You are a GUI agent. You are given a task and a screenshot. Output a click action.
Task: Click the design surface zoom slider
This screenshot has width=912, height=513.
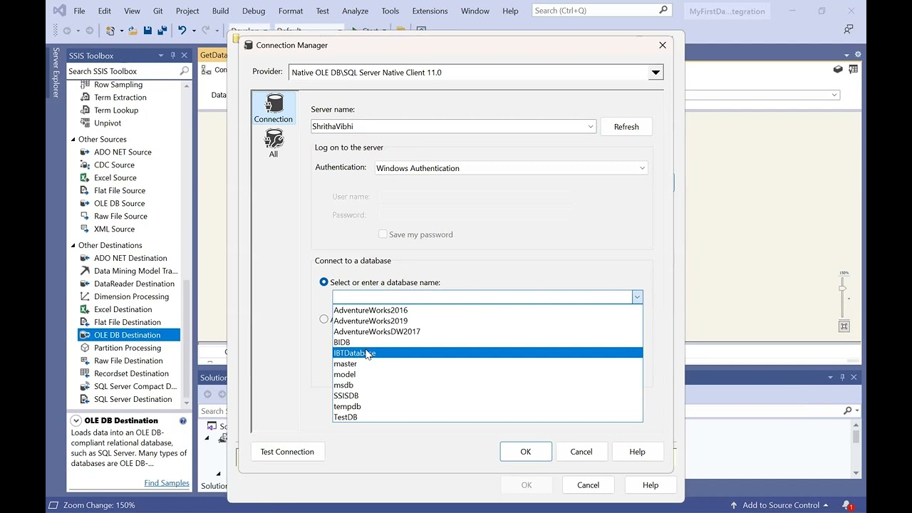tap(843, 289)
